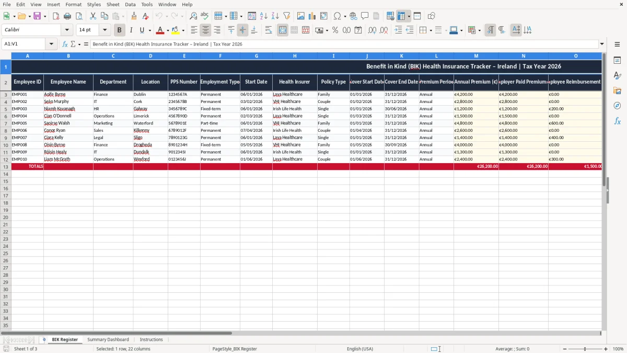The height and width of the screenshot is (353, 627).
Task: Open the Function Wizard
Action: tap(65, 44)
